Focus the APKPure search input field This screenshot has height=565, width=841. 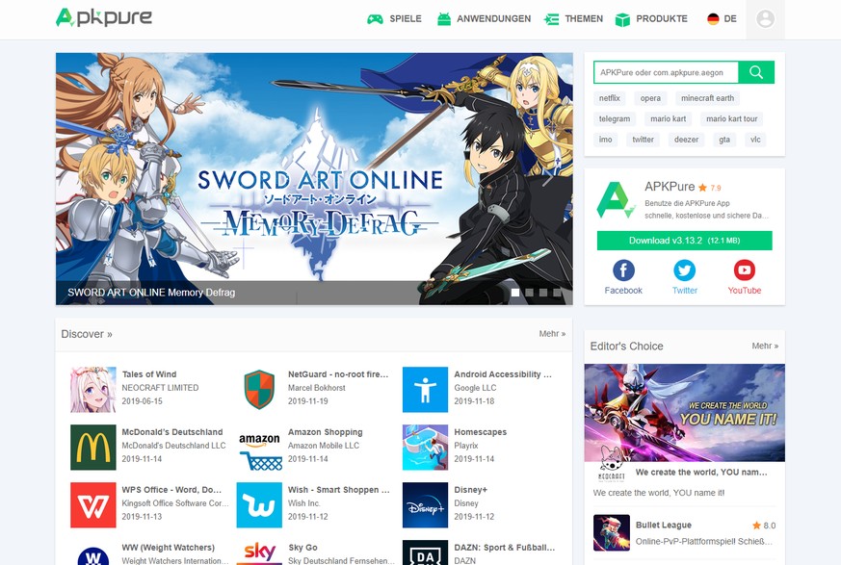[x=666, y=72]
